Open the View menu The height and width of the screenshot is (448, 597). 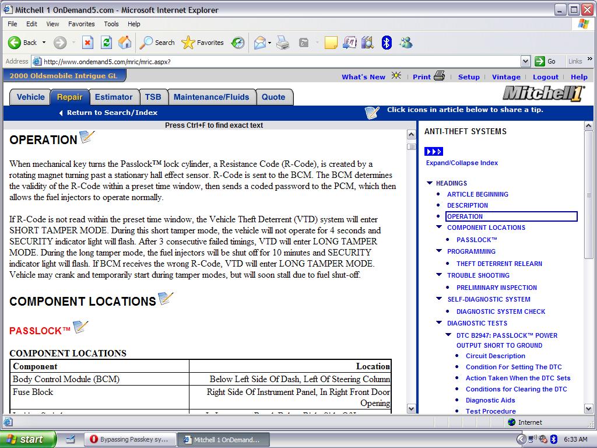(x=52, y=24)
